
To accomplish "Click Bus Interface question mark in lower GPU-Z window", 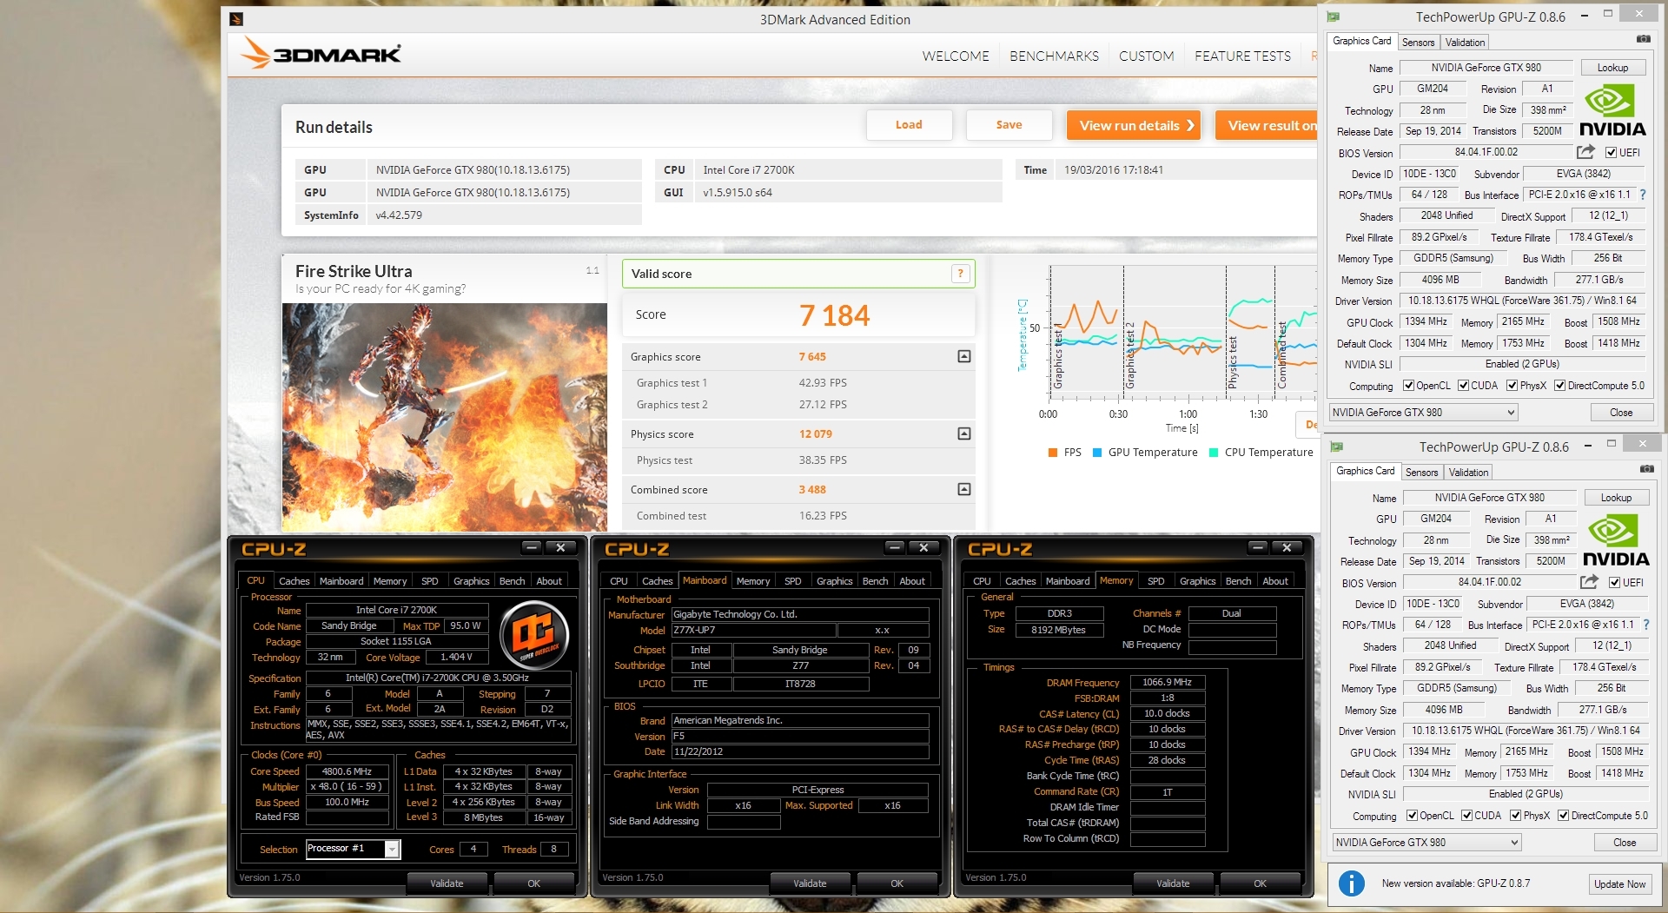I will pos(1646,625).
